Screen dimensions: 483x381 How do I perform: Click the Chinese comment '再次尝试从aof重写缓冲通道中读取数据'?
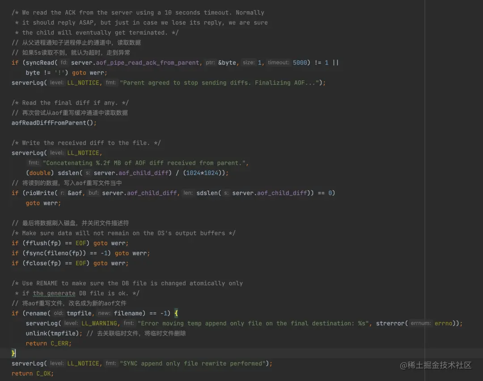coord(70,113)
